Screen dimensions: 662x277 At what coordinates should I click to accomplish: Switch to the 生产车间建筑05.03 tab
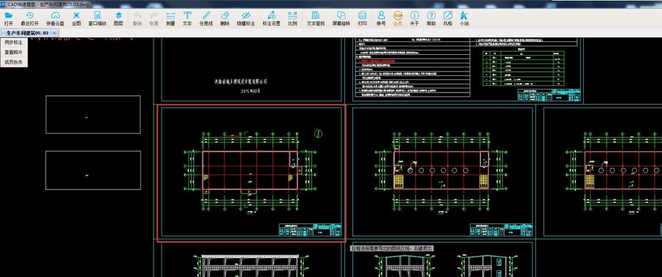(x=26, y=32)
